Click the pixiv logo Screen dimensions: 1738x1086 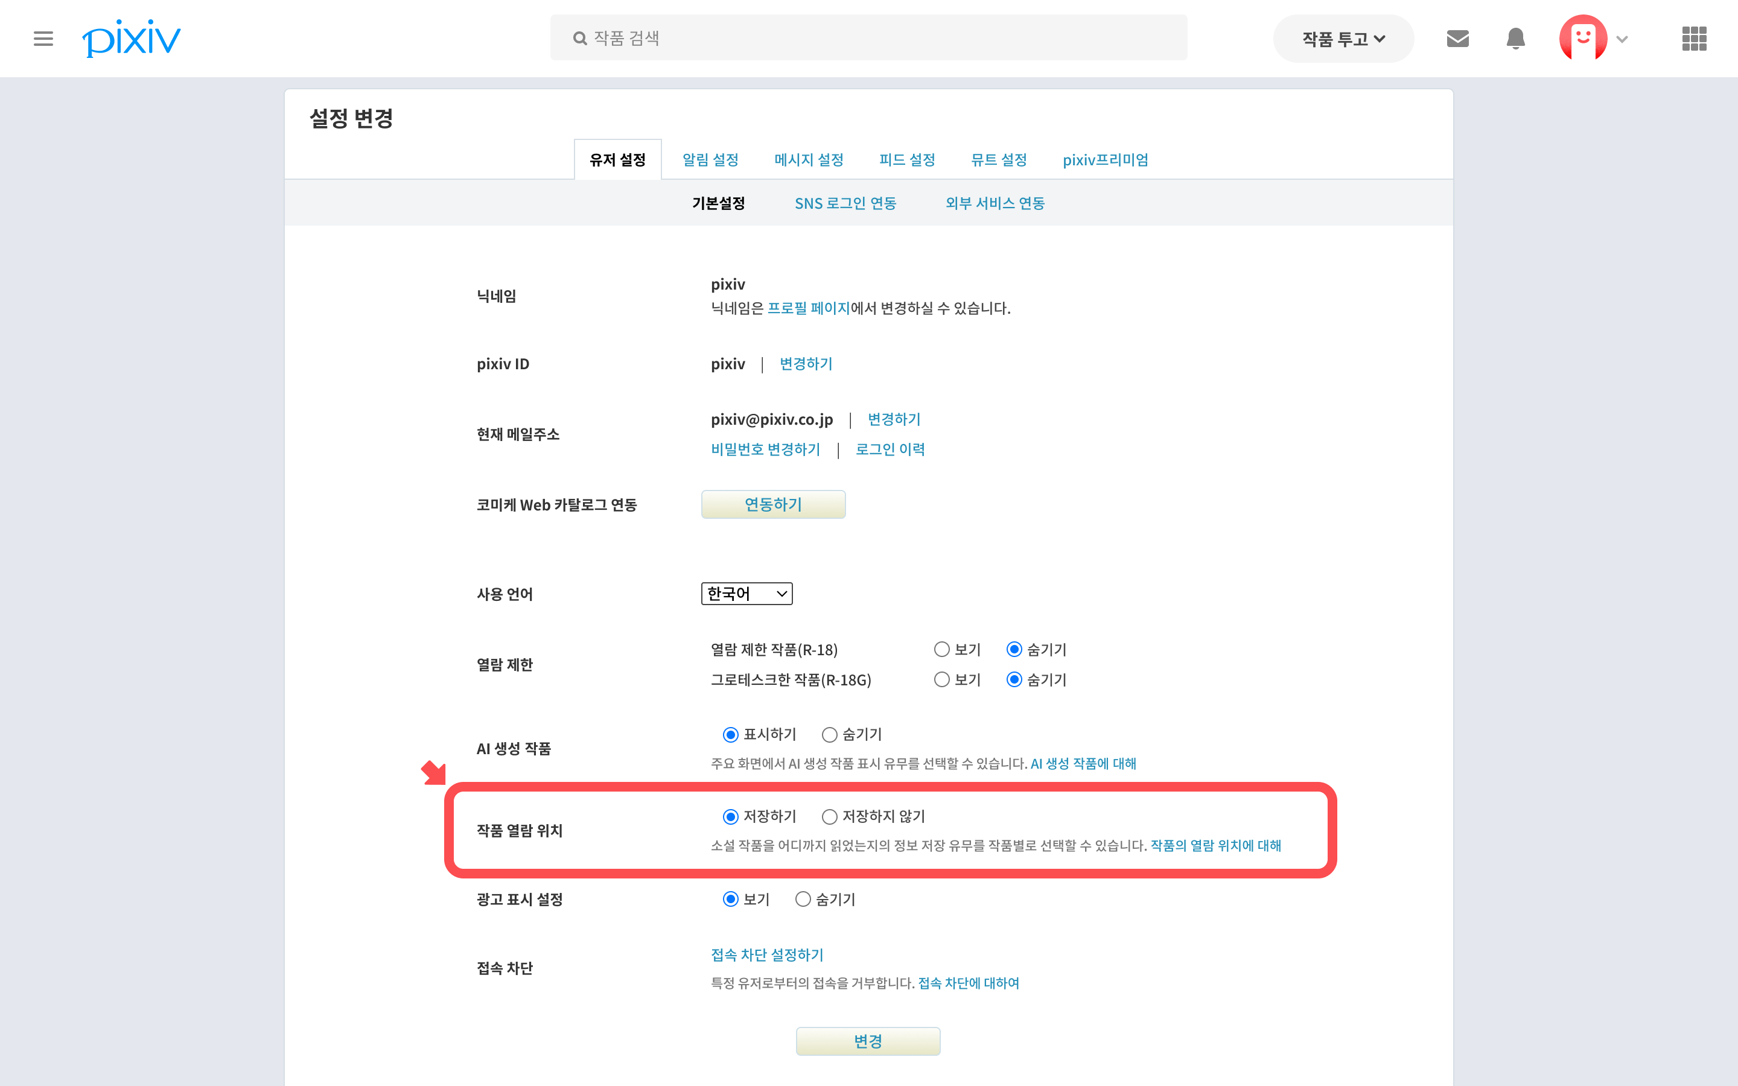click(x=132, y=38)
